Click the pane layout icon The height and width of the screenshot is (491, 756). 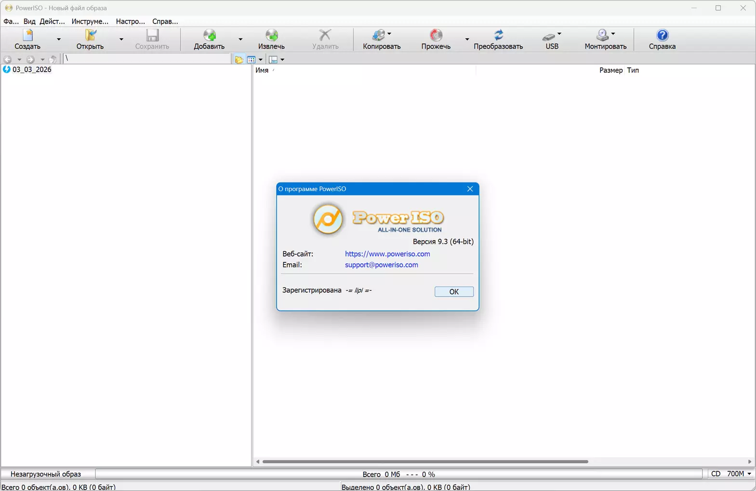click(x=273, y=60)
